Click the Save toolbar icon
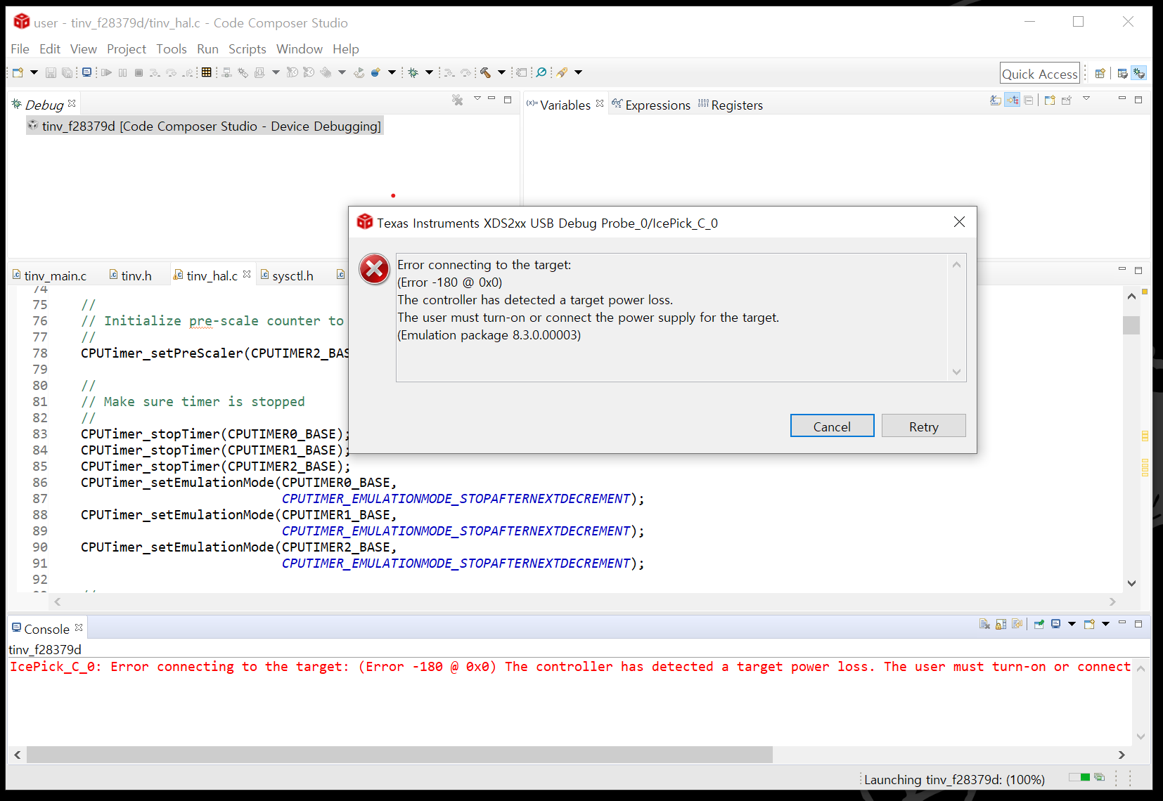The height and width of the screenshot is (801, 1163). [51, 72]
